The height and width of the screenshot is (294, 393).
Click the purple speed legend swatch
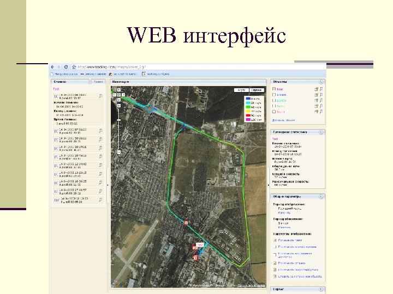point(248,120)
